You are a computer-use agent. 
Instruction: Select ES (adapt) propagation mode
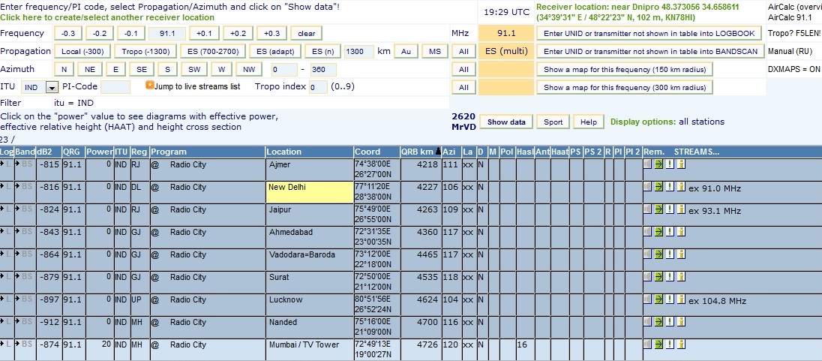[275, 52]
